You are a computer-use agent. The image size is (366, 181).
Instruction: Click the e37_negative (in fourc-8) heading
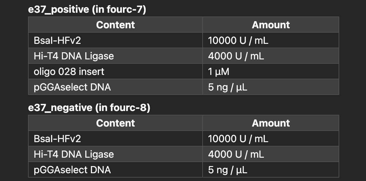point(89,108)
